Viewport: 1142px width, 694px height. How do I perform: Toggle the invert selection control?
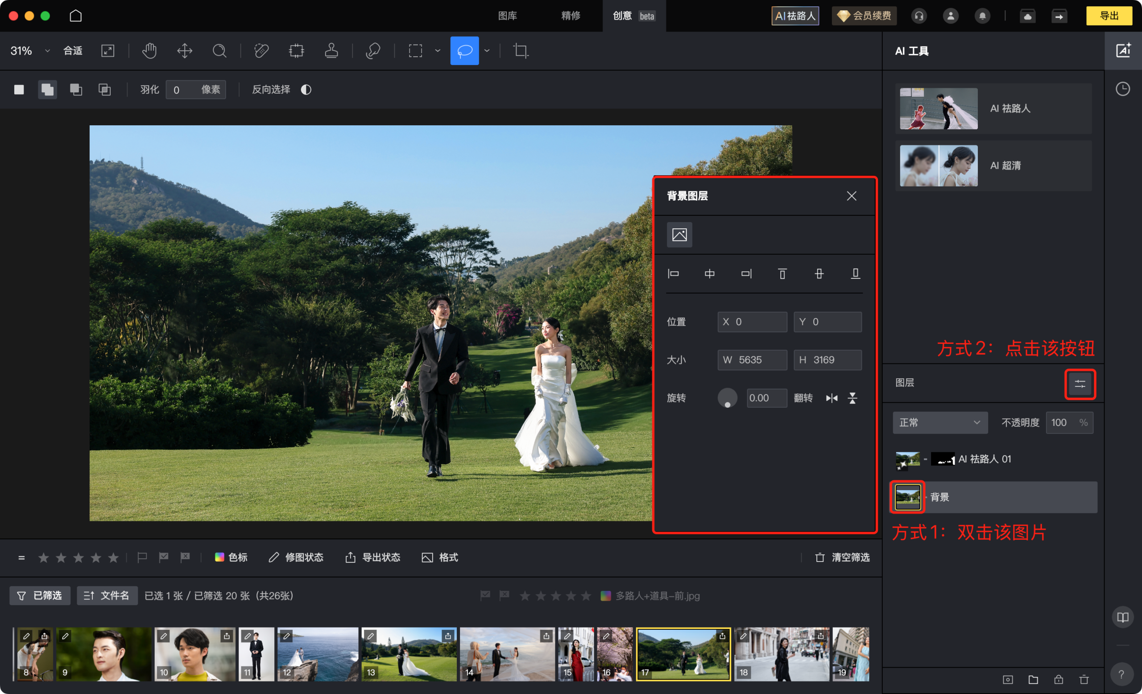[x=306, y=89]
